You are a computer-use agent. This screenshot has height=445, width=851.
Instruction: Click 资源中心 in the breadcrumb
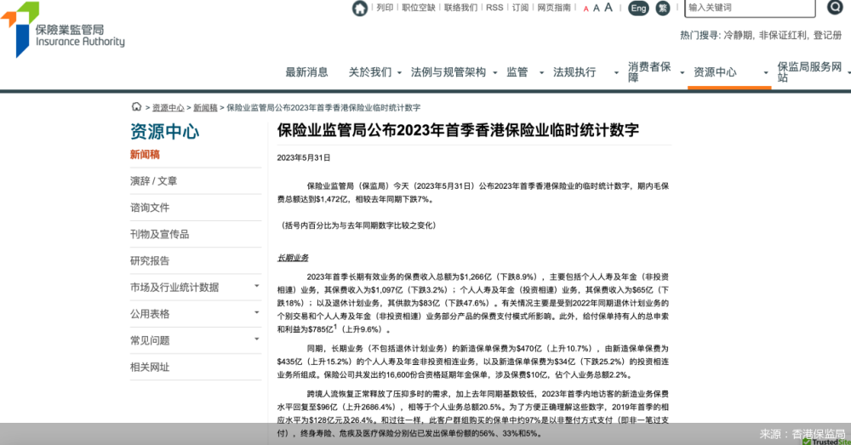[x=168, y=108]
